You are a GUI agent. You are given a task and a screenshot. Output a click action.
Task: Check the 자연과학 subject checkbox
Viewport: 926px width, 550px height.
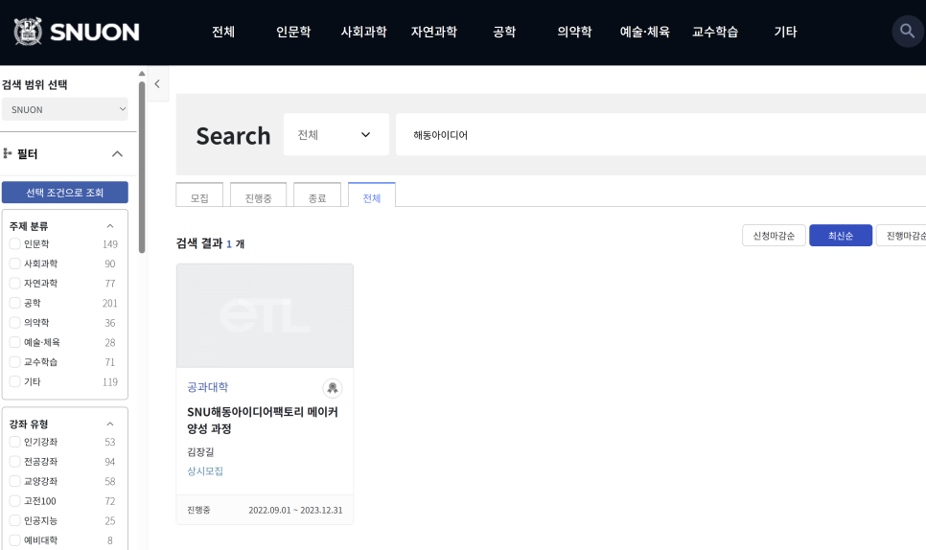[x=14, y=284]
